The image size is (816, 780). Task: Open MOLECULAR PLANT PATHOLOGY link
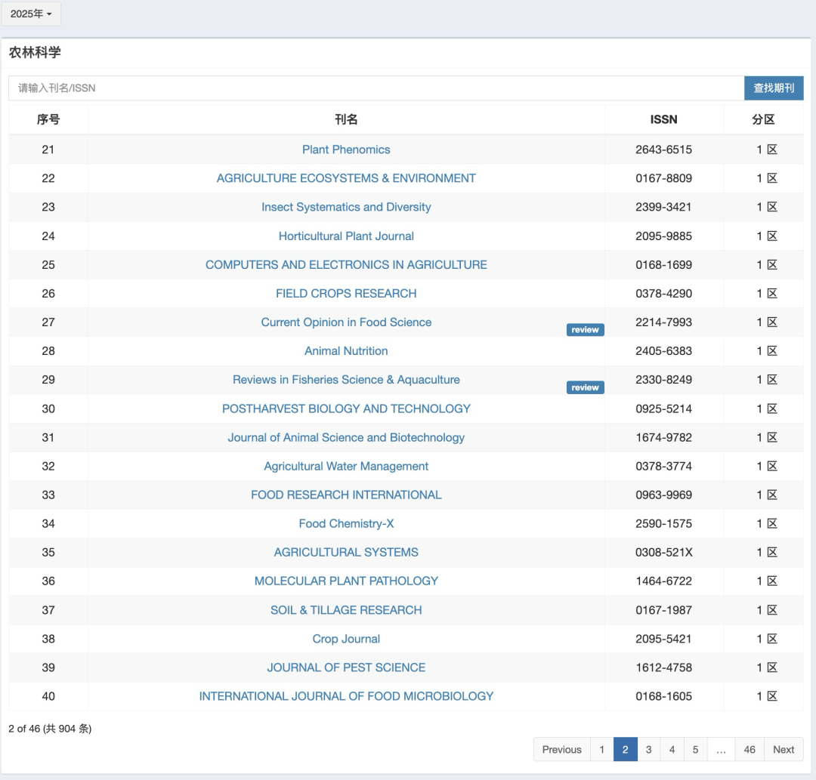click(x=346, y=581)
